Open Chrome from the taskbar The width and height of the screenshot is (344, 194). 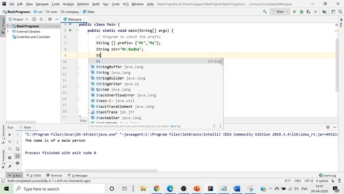point(156,189)
